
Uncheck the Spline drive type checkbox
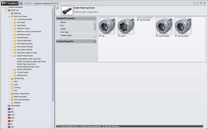pos(119,36)
